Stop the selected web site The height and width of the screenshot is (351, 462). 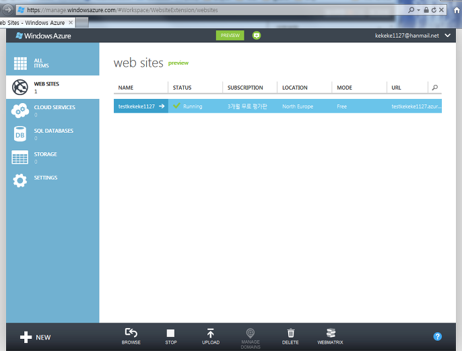170,333
